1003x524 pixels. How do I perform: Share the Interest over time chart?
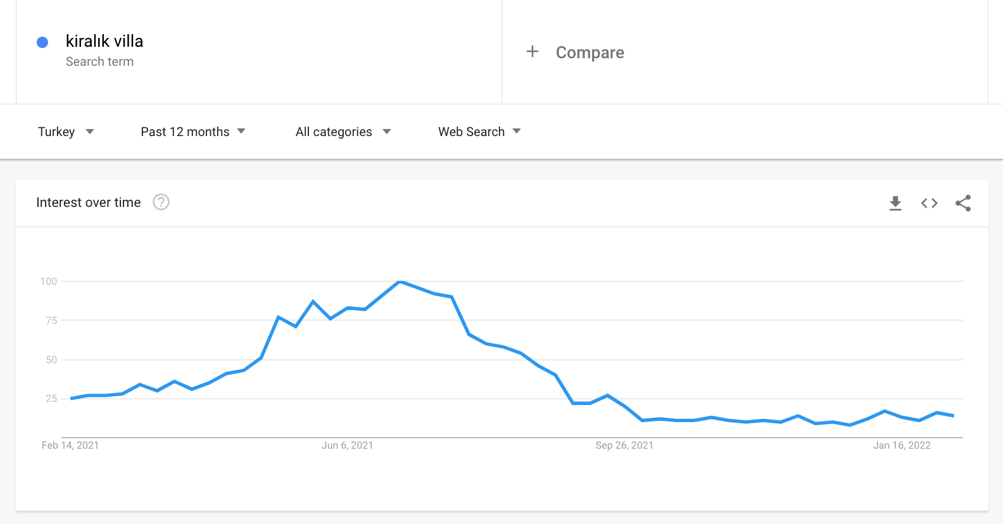(x=963, y=203)
